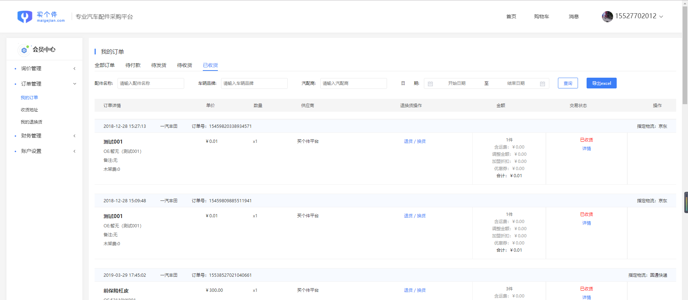
Task: Click the end date calendar icon
Action: point(543,83)
